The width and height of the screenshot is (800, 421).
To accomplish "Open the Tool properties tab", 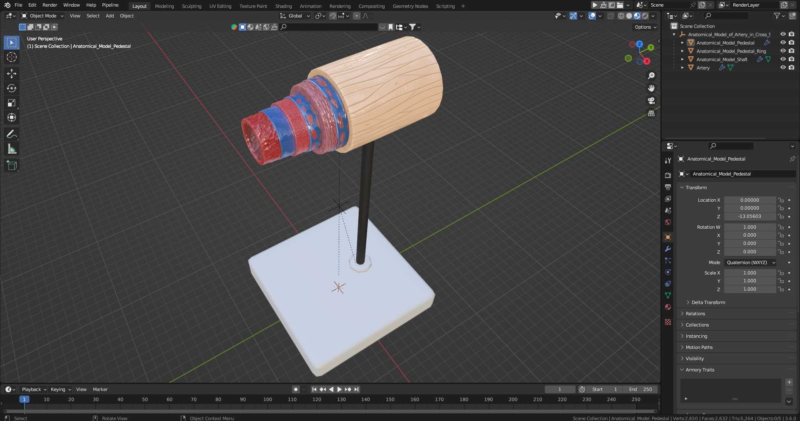I will (668, 161).
